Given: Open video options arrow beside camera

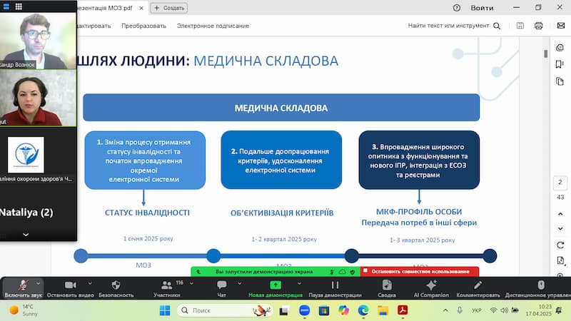Looking at the screenshot, I should click(x=90, y=283).
